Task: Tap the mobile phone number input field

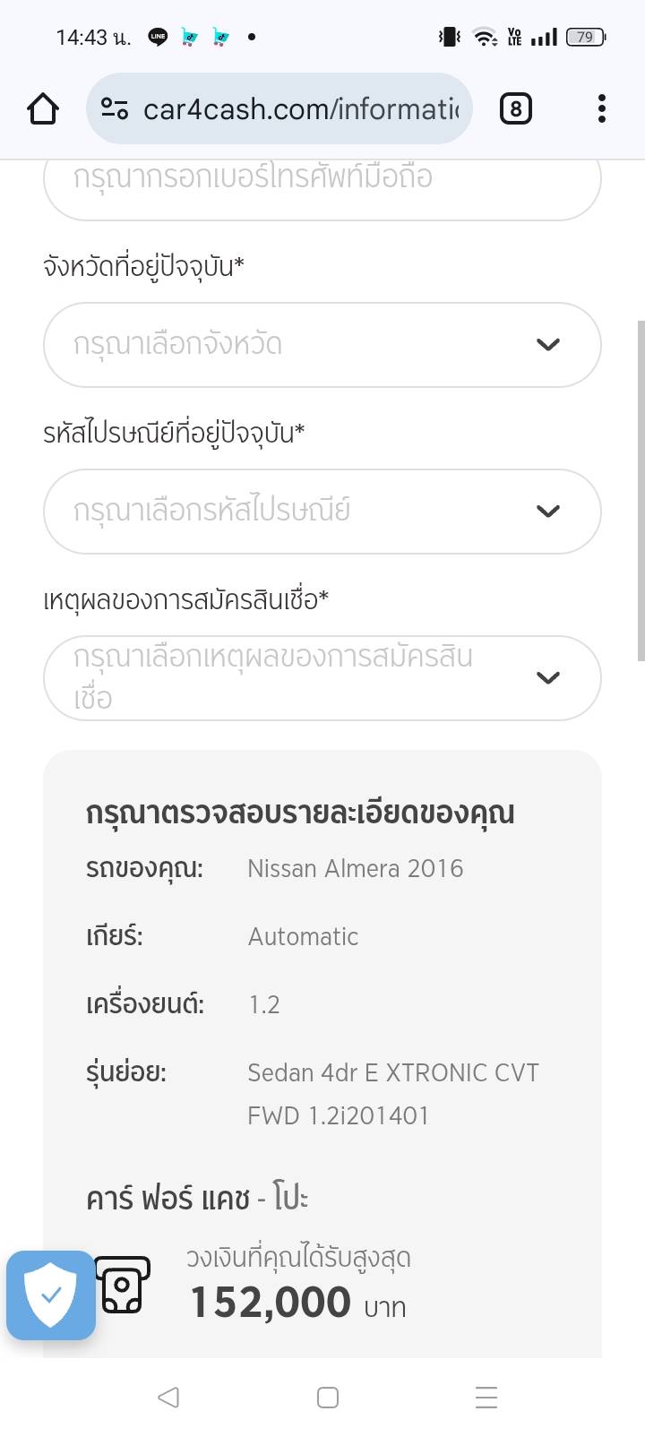Action: (x=322, y=184)
